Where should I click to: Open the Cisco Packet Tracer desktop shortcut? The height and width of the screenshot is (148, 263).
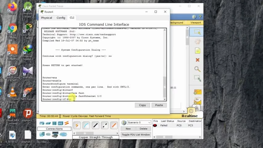[x=28, y=31]
